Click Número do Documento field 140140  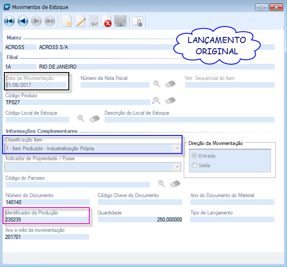coord(47,202)
